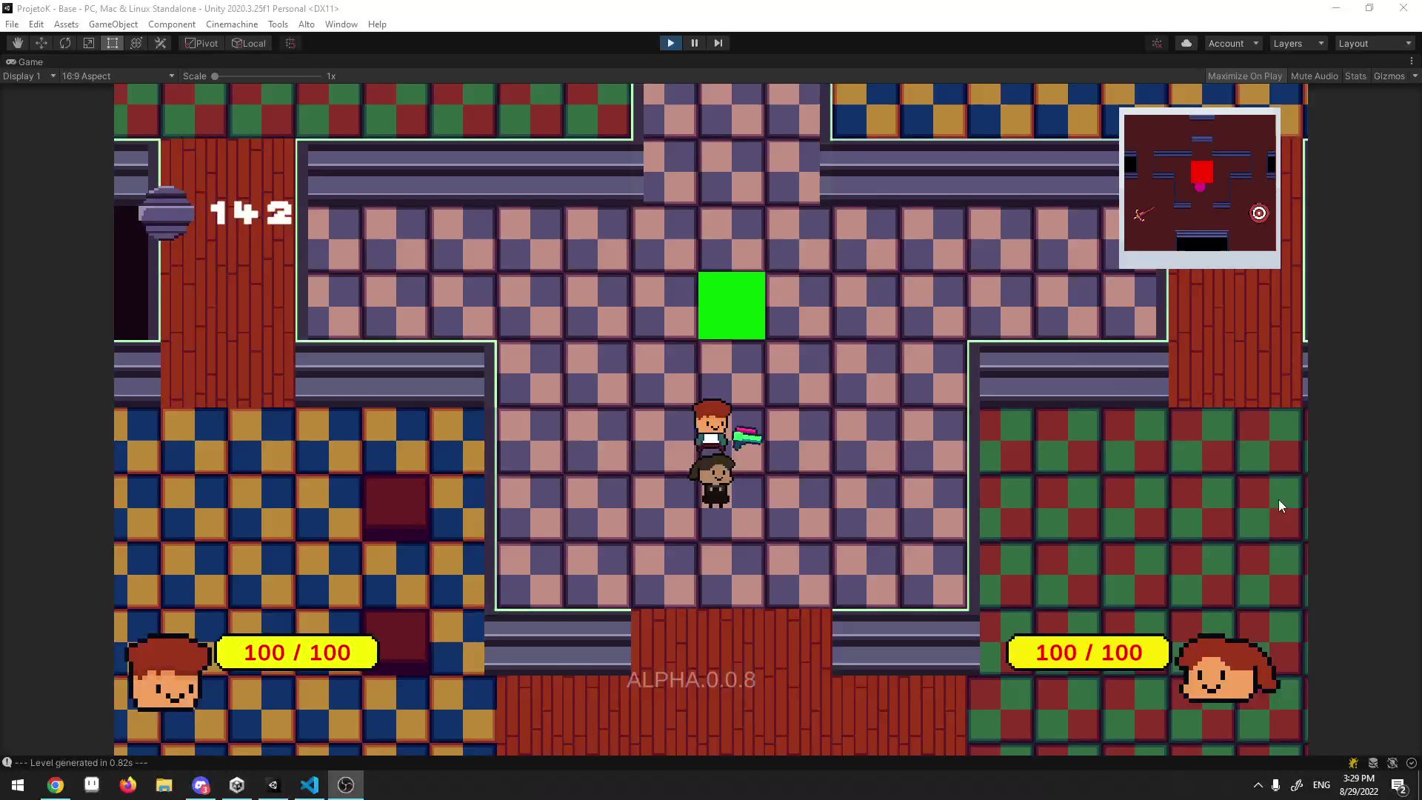Open the Account dropdown
The image size is (1422, 800).
pyautogui.click(x=1233, y=43)
